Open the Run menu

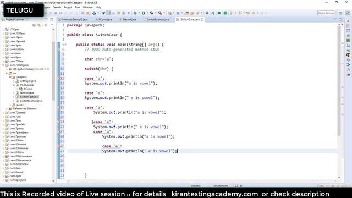coord(78,7)
